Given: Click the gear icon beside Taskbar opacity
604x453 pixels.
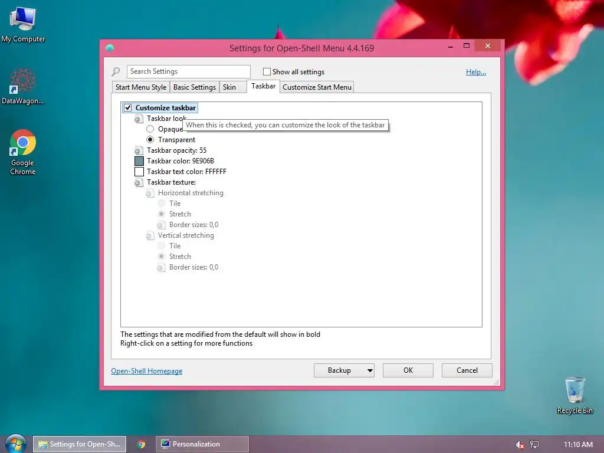Looking at the screenshot, I should click(x=139, y=150).
